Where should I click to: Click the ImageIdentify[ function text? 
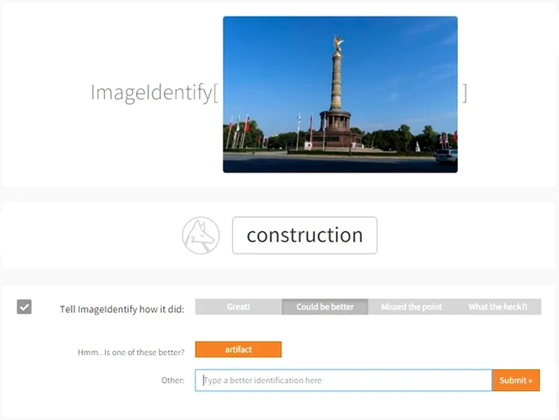click(x=155, y=93)
